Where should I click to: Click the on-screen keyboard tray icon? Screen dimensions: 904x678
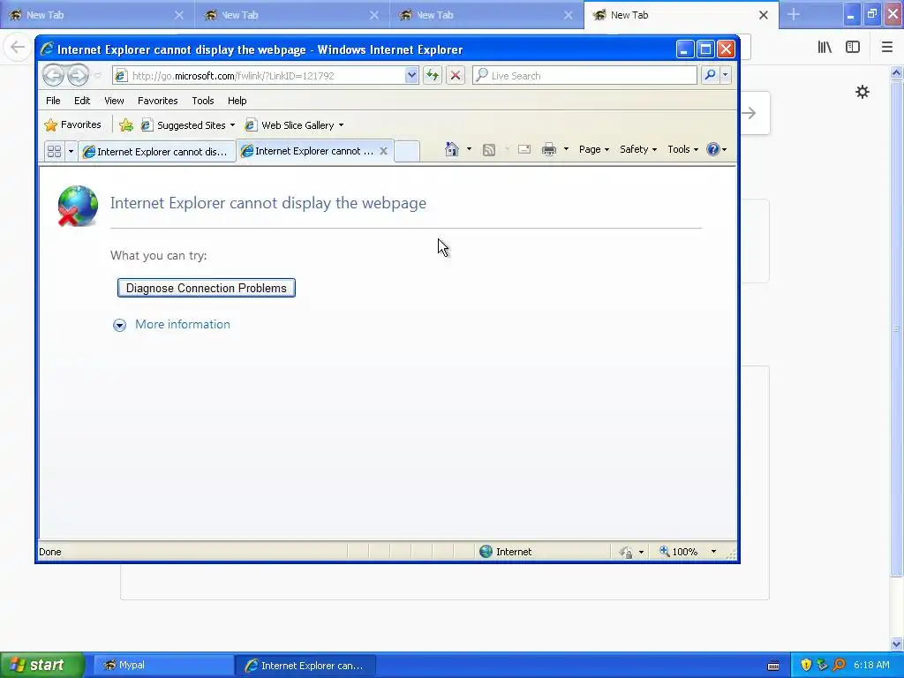(x=773, y=666)
